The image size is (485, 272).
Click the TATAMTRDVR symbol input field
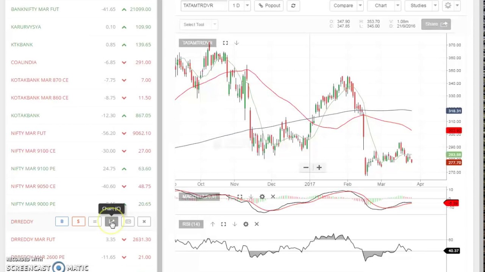pos(204,6)
